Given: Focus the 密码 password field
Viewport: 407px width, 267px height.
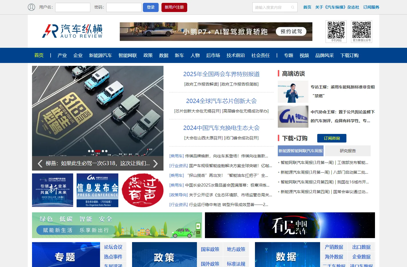Looking at the screenshot, I should tap(124, 7).
